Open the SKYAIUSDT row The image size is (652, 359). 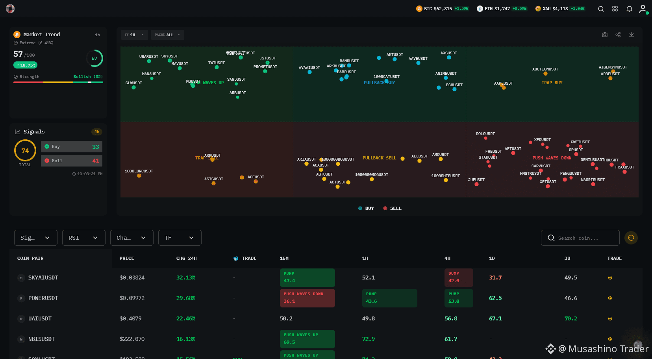[326, 278]
